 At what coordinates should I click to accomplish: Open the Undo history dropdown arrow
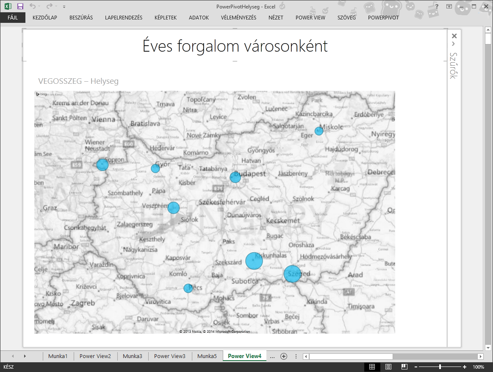(39, 6)
